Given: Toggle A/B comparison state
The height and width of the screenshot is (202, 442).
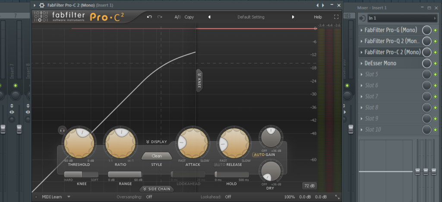Looking at the screenshot, I should (x=177, y=17).
